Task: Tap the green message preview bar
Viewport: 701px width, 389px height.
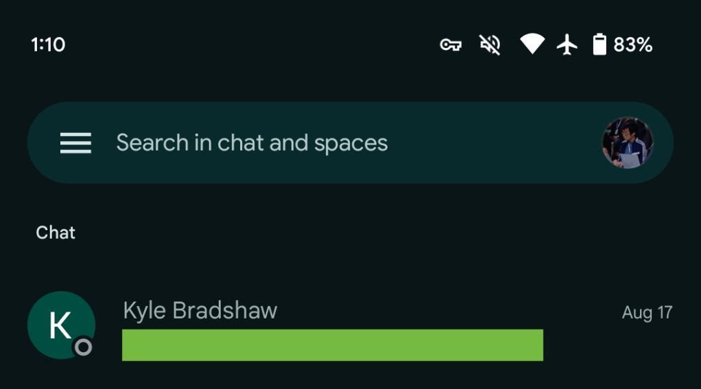Action: (x=333, y=344)
